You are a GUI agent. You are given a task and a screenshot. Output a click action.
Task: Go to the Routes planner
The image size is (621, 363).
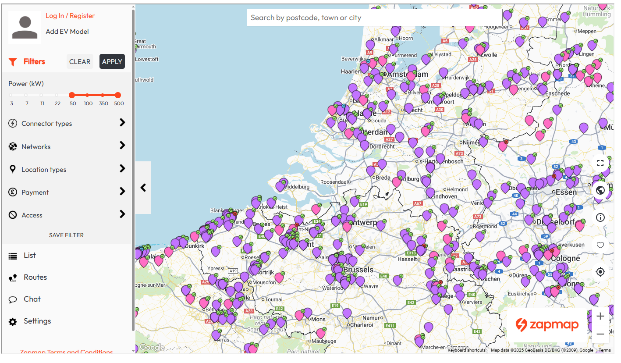point(35,278)
